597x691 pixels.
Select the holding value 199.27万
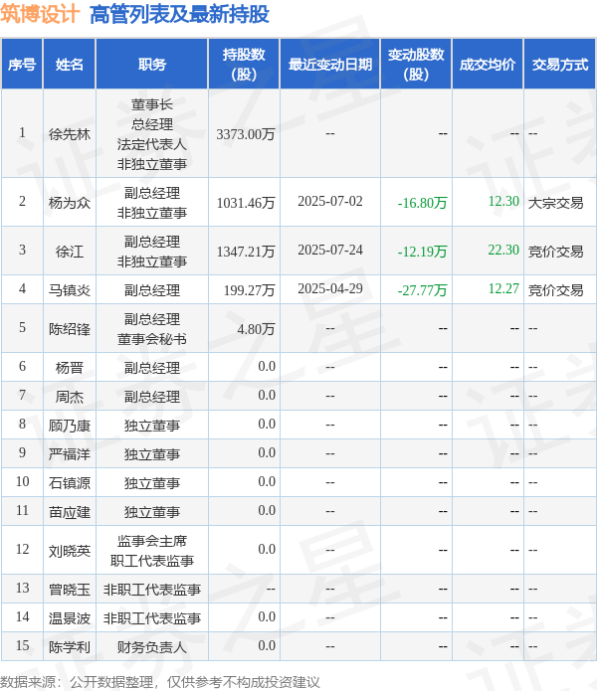pos(249,290)
